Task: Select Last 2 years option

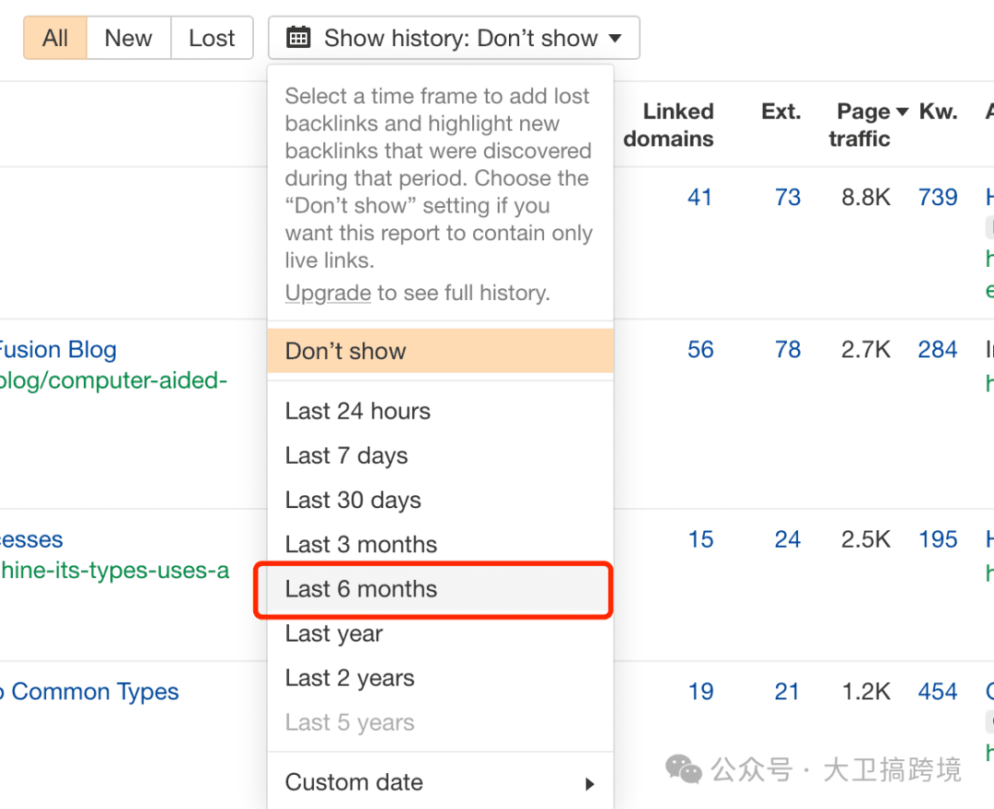Action: click(349, 678)
